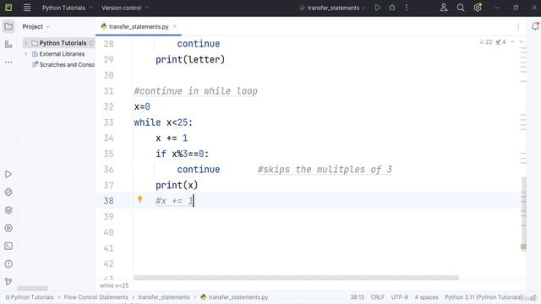Open the Problems tool window
541x304 pixels.
pos(8,264)
